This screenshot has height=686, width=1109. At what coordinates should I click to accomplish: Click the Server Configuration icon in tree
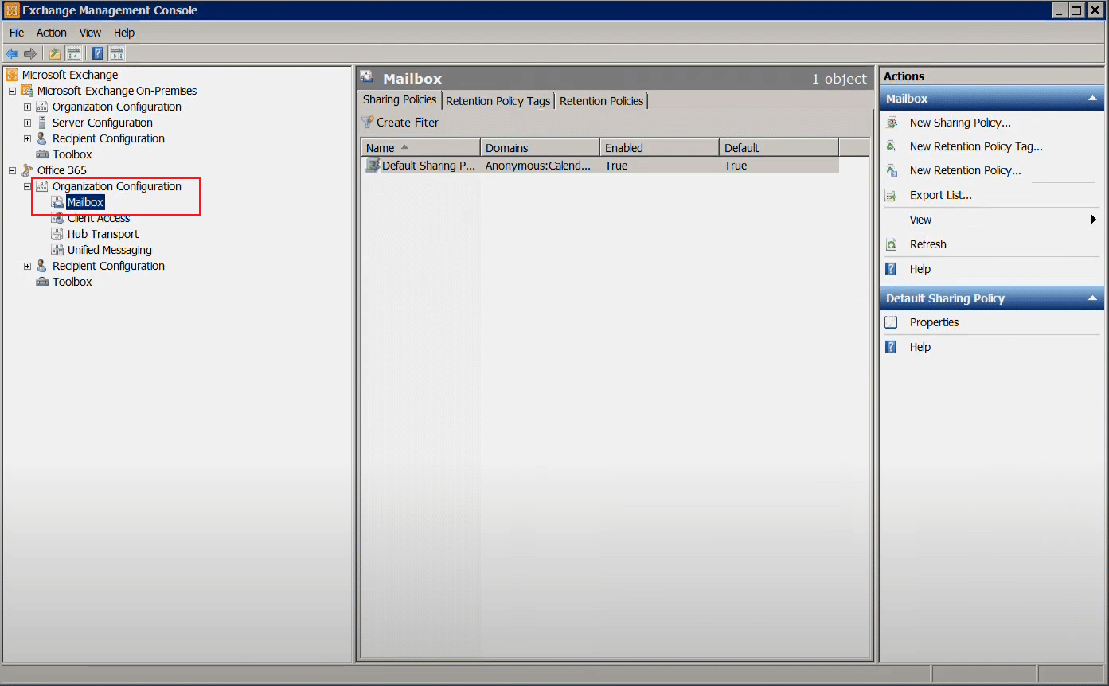pos(42,123)
